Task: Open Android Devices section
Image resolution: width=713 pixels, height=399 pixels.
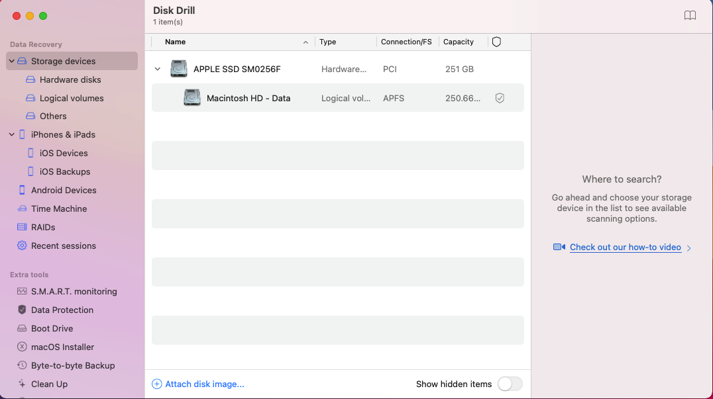Action: (x=64, y=190)
